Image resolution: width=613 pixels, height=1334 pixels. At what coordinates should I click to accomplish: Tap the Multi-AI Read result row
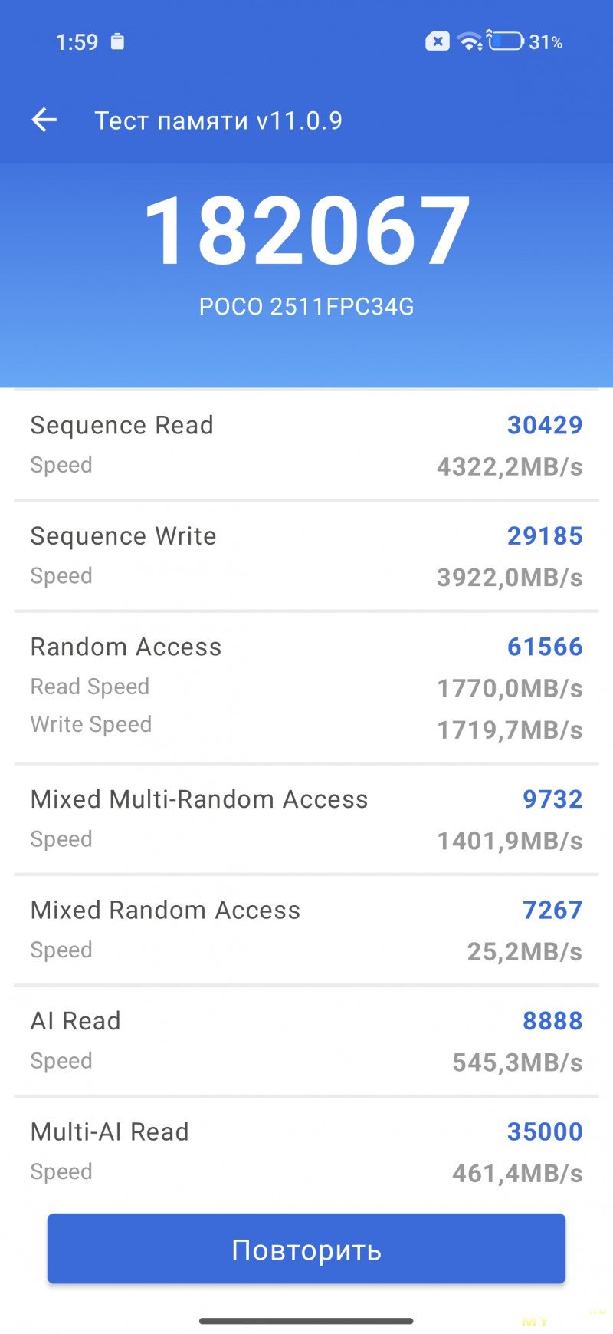point(306,1151)
